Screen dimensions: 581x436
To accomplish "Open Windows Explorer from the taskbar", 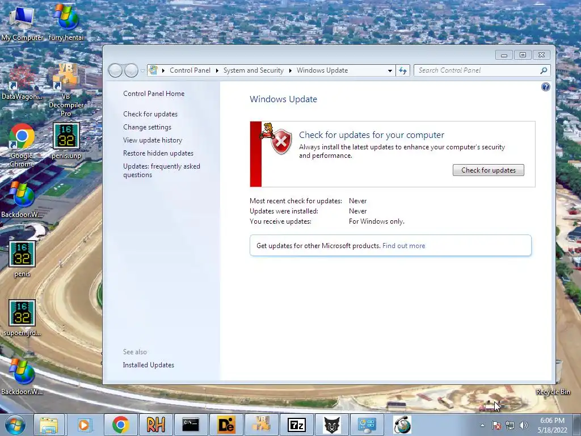I will tap(49, 425).
